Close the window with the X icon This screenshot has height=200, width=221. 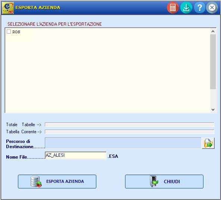pyautogui.click(x=212, y=7)
